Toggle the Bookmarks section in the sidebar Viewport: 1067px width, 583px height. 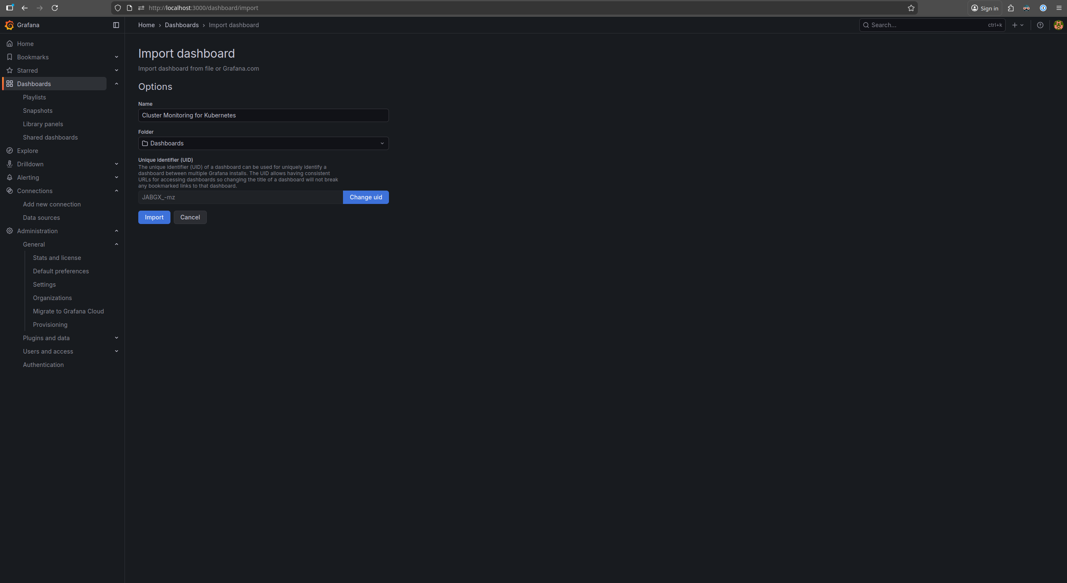point(116,57)
